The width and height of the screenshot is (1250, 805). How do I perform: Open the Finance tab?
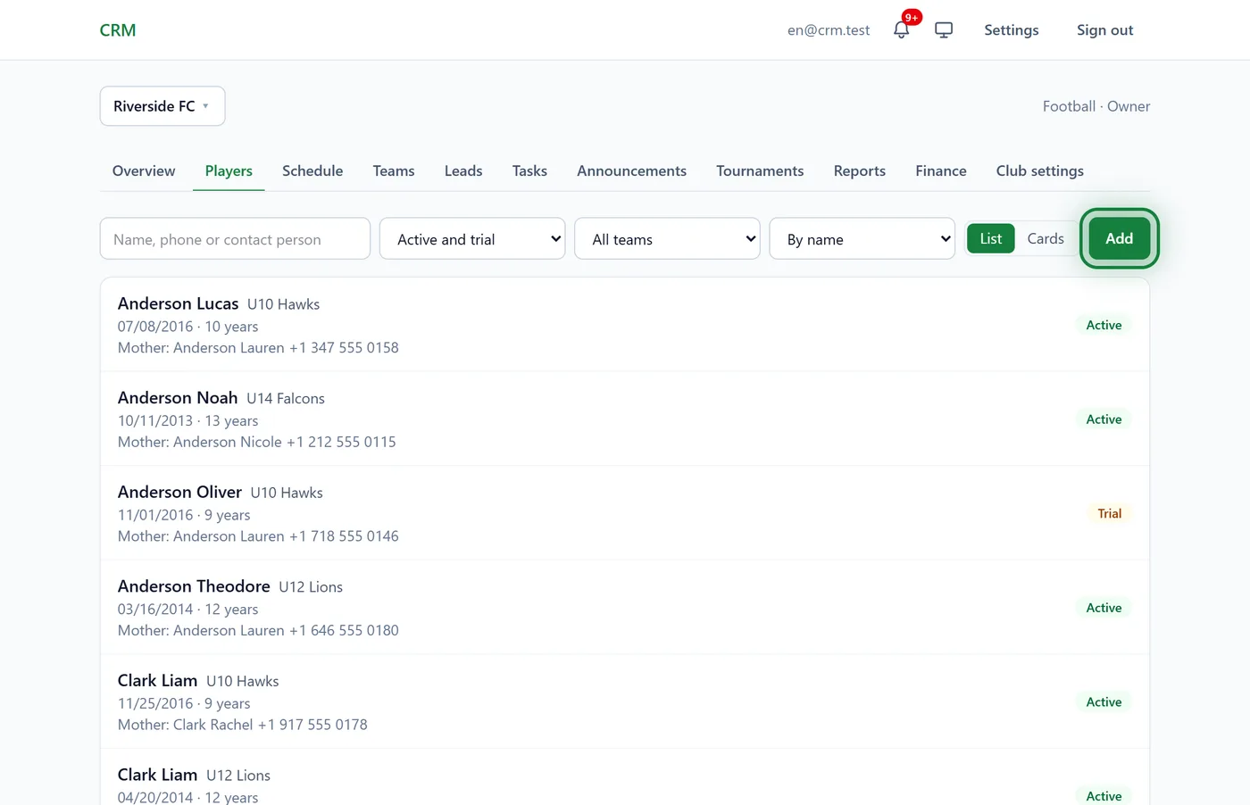tap(941, 170)
